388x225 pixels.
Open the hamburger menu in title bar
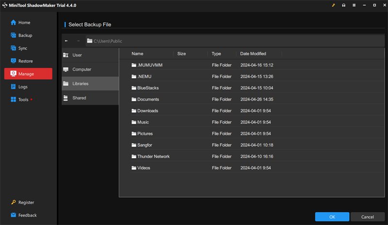pyautogui.click(x=354, y=5)
